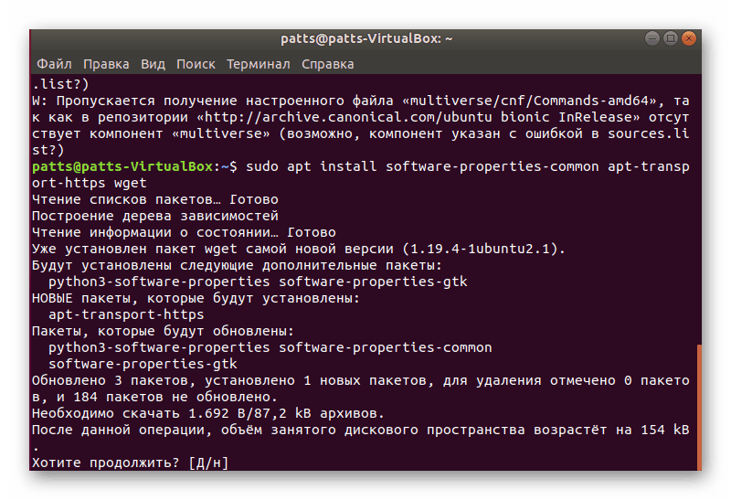
Task: Open the Терминал menu
Action: (259, 64)
